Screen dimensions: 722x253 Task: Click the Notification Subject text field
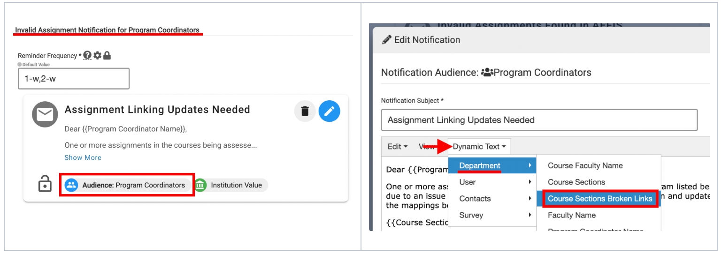[539, 120]
